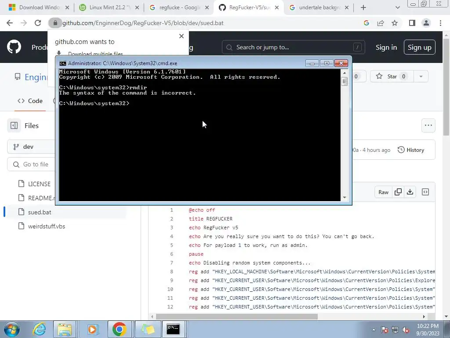This screenshot has width=450, height=338.
Task: Expand the Star list dropdown arrow
Action: (421, 76)
